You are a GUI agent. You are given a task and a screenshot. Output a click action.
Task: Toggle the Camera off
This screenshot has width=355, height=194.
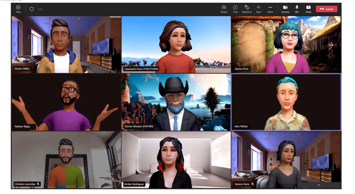pos(285,9)
